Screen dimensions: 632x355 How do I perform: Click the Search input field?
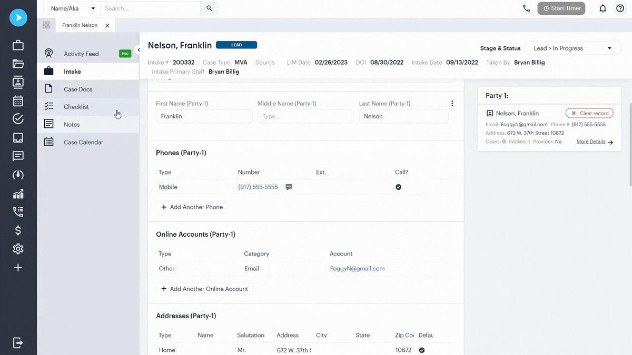(x=151, y=8)
